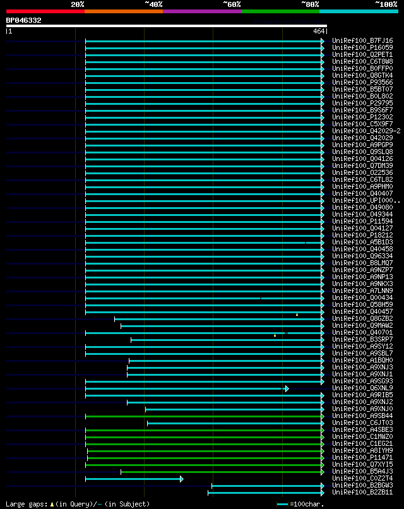Select the UniRef100_A9XNJ0 label
This screenshot has height=509, width=404.
coord(362,409)
